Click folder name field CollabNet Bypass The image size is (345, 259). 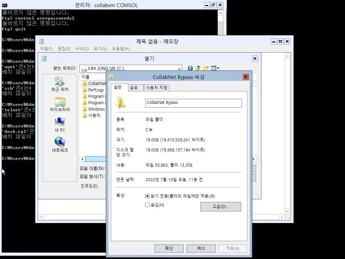[x=193, y=103]
